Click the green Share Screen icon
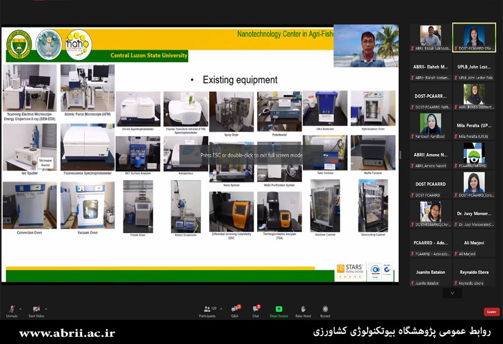The image size is (503, 344). tap(279, 309)
